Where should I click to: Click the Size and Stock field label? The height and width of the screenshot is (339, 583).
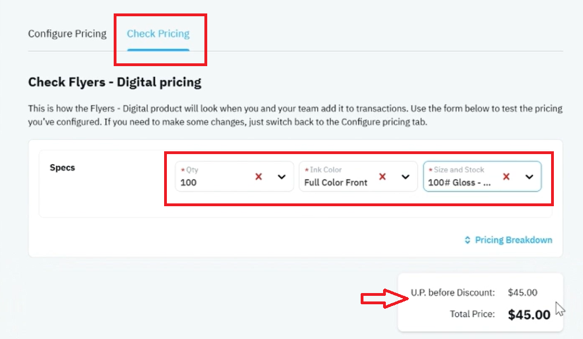(x=459, y=170)
